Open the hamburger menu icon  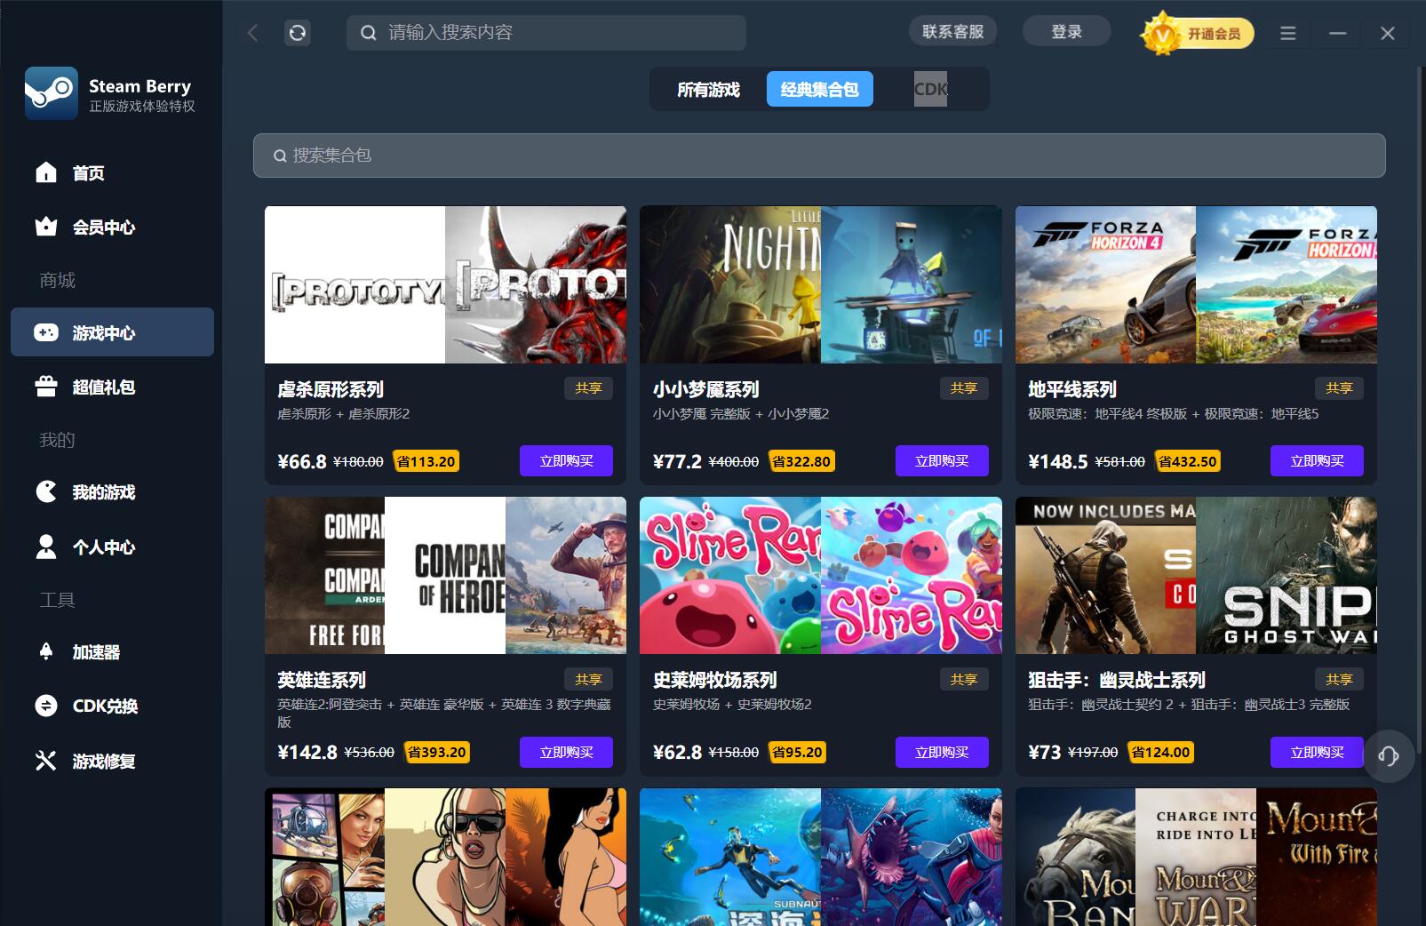click(x=1287, y=33)
